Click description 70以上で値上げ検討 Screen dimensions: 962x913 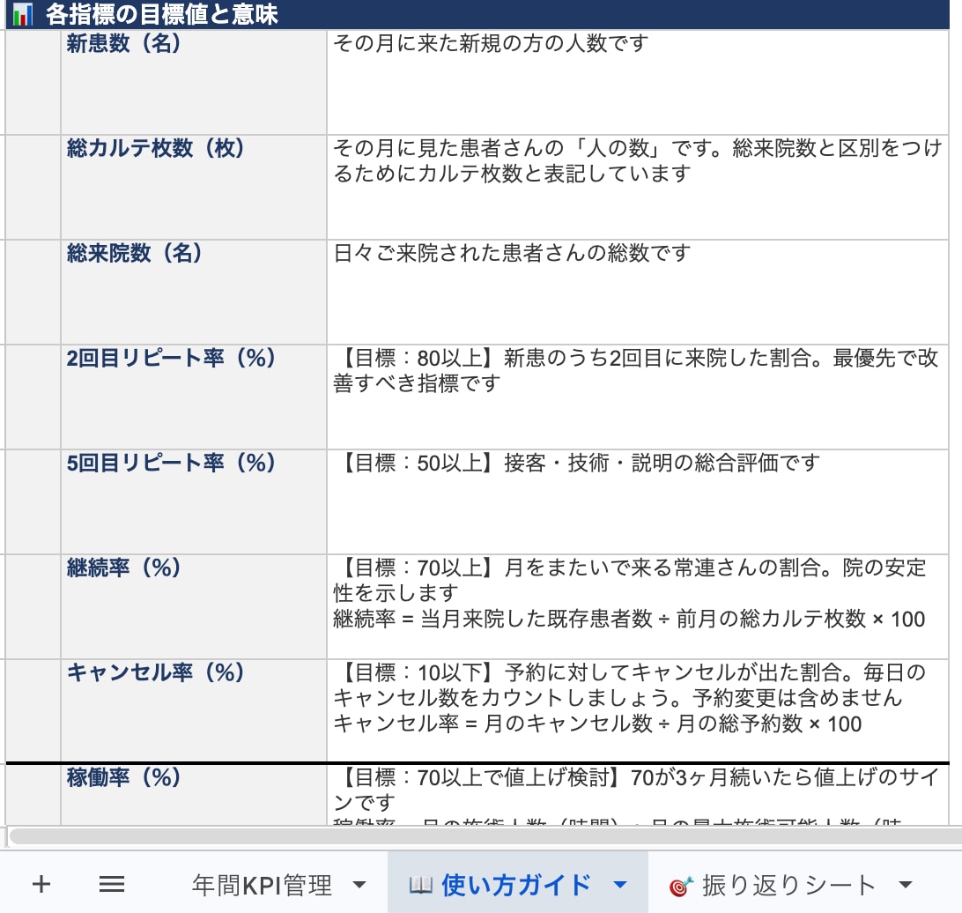tap(638, 795)
